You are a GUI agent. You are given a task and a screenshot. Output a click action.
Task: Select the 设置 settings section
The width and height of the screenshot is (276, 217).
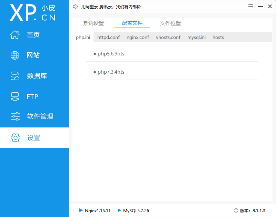(x=33, y=137)
